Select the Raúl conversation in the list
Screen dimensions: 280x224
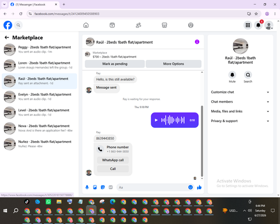[x=39, y=81]
